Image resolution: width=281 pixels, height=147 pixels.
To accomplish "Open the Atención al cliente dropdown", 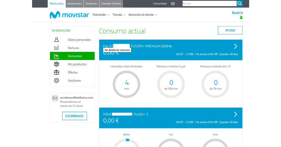I will [143, 15].
